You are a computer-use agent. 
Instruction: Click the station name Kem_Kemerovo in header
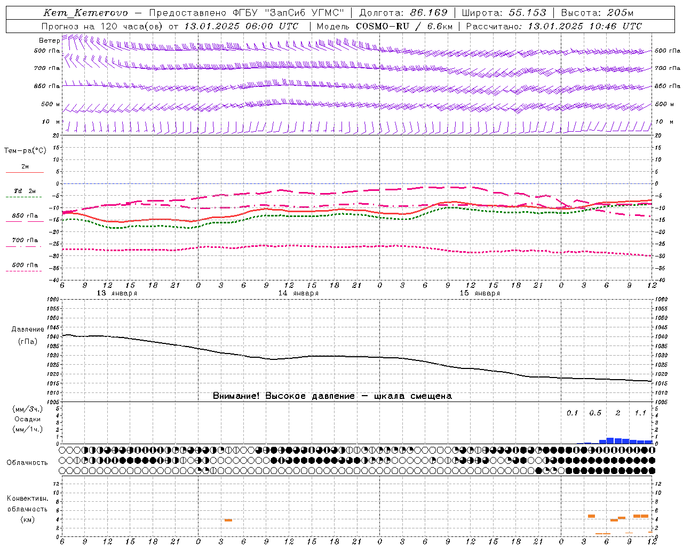(x=86, y=13)
